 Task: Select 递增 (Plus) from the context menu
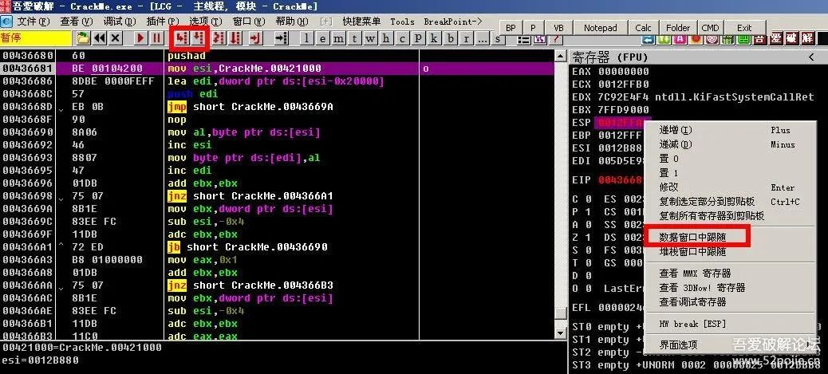[731, 130]
